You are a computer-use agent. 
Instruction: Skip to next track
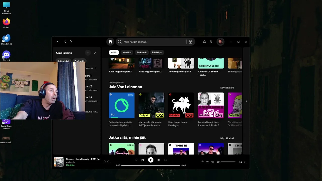(159, 160)
